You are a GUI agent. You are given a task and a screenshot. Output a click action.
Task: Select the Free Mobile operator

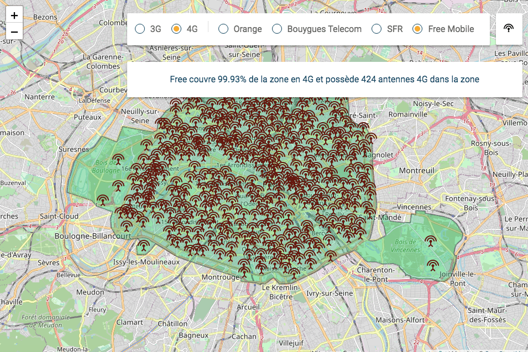tap(418, 29)
